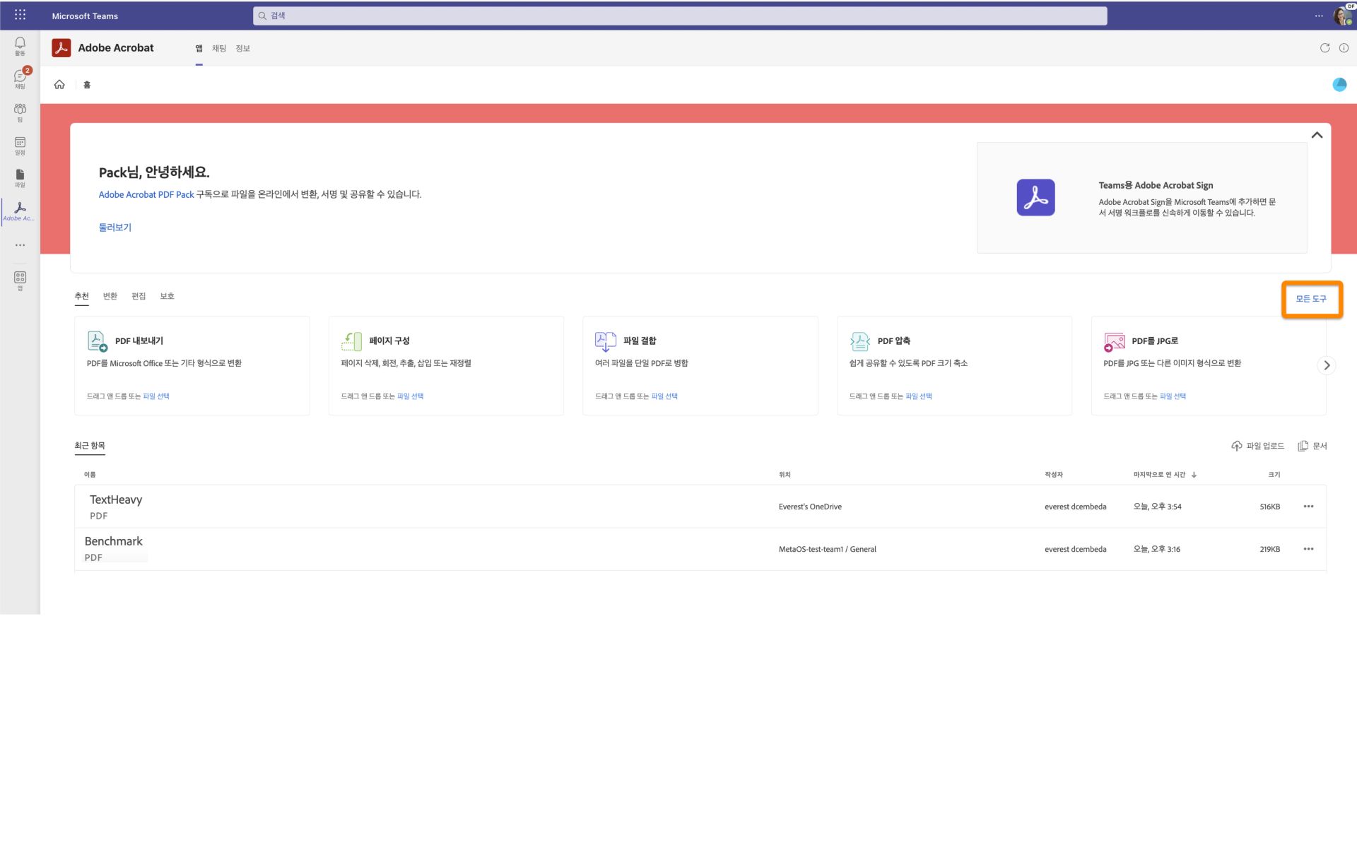Click the 이름 column header
Viewport: 1357px width, 845px height.
[90, 475]
